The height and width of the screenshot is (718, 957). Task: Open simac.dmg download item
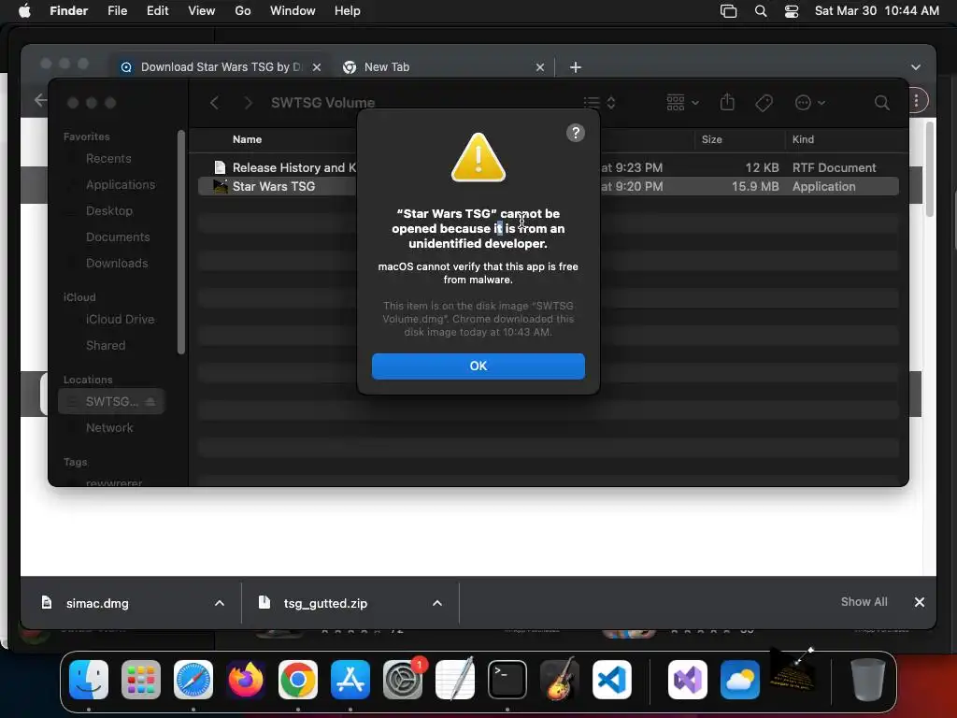tap(97, 603)
